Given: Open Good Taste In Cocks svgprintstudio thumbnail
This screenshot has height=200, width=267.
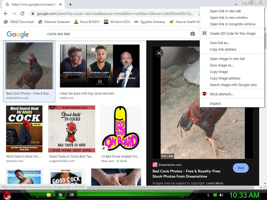Looking at the screenshot, I should (x=72, y=129).
